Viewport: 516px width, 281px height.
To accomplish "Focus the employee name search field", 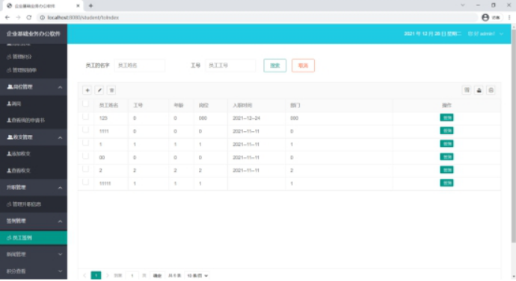I will click(140, 66).
